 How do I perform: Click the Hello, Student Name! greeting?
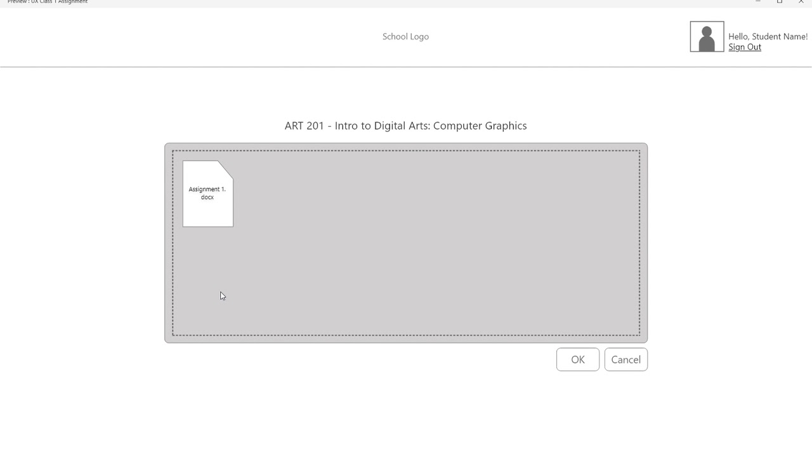tap(768, 37)
